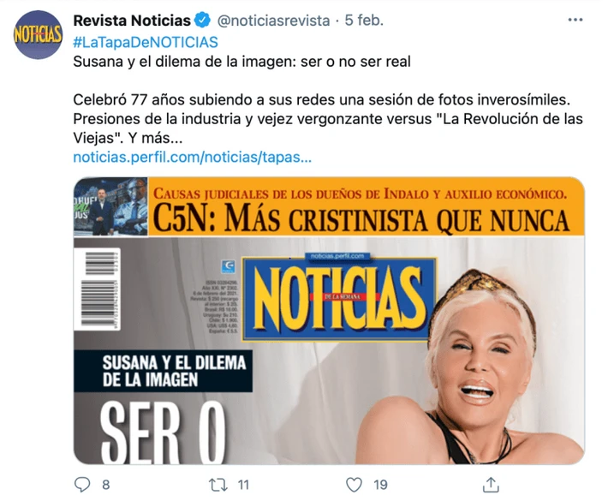Click the barcode on the magazine cover
Image resolution: width=608 pixels, height=501 pixels.
97,289
